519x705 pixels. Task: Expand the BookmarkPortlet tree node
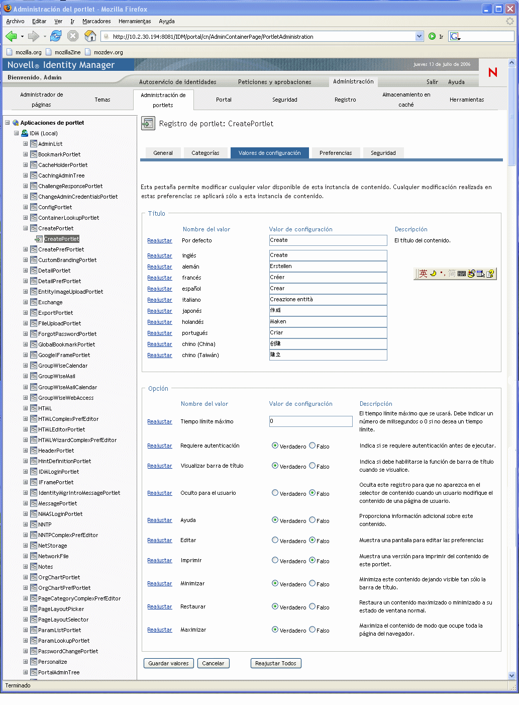[x=26, y=154]
